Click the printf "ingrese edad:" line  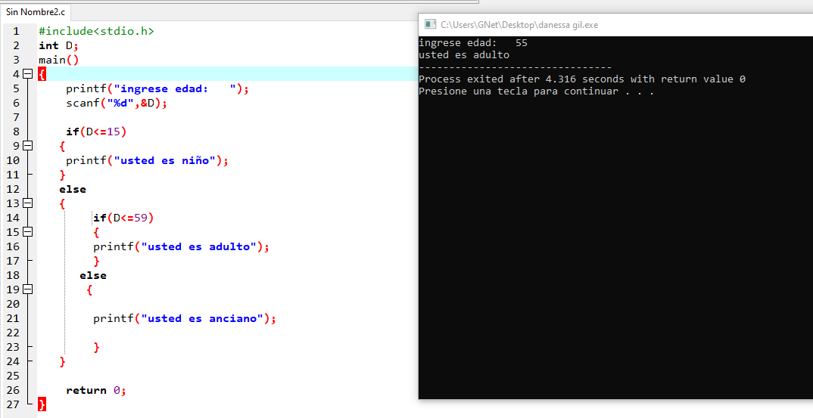tap(157, 88)
